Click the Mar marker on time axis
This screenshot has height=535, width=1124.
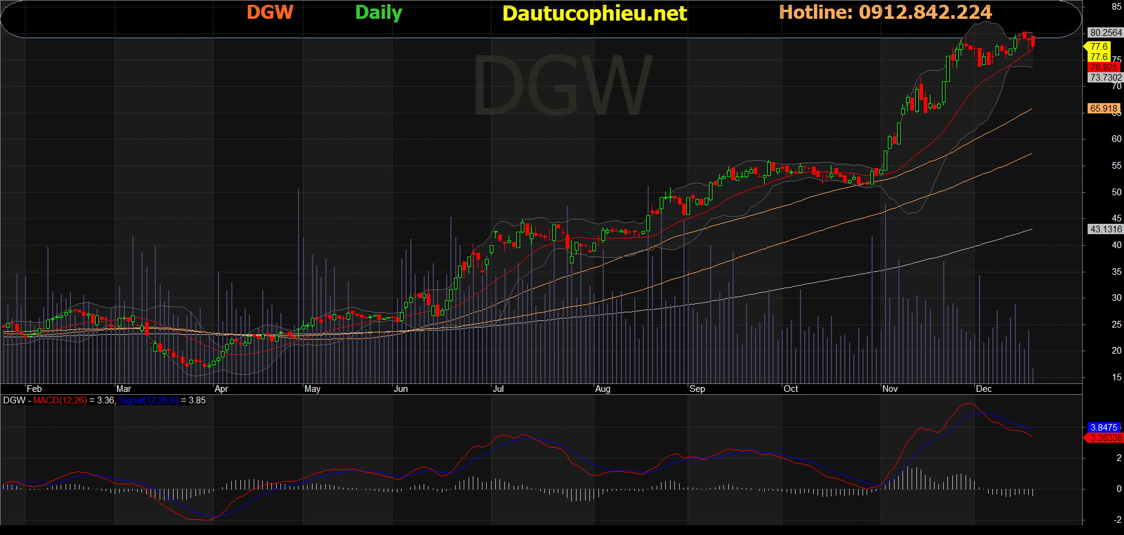123,389
